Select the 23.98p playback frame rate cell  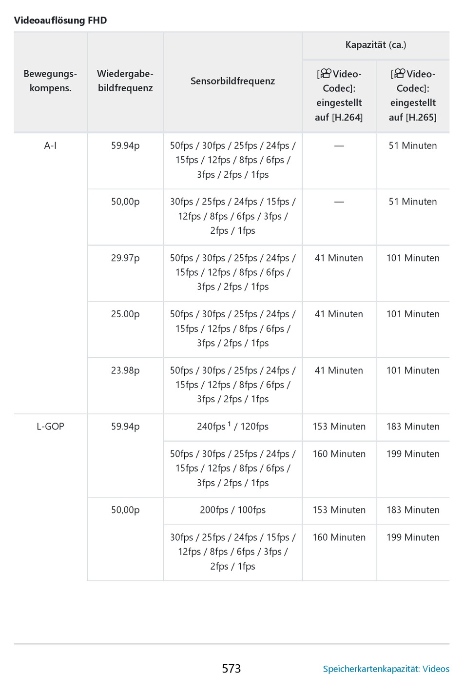coord(125,370)
